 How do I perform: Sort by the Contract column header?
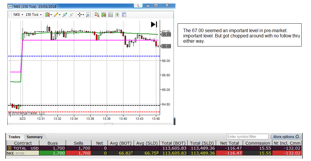click(x=23, y=143)
